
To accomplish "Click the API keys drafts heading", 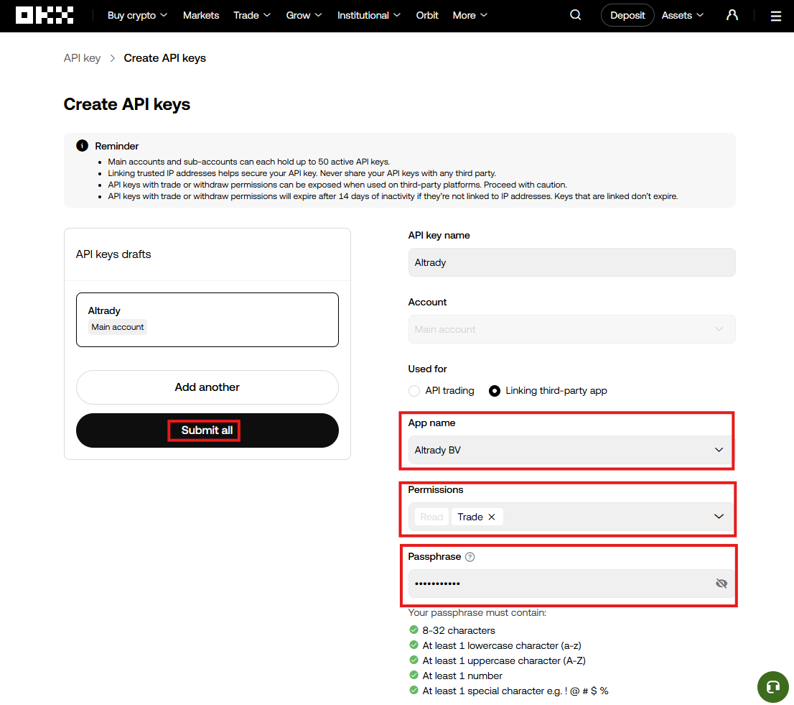I will pos(113,254).
